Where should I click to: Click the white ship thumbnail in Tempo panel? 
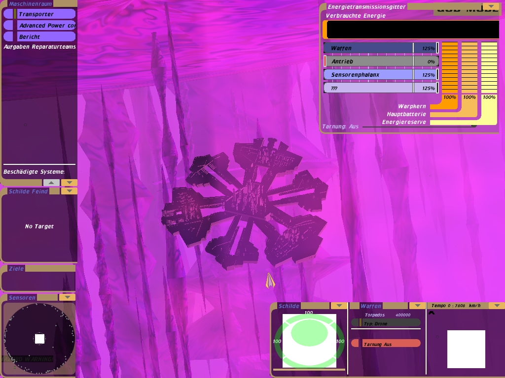(x=466, y=349)
